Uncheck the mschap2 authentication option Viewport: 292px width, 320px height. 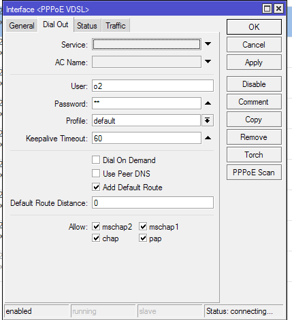pyautogui.click(x=96, y=226)
